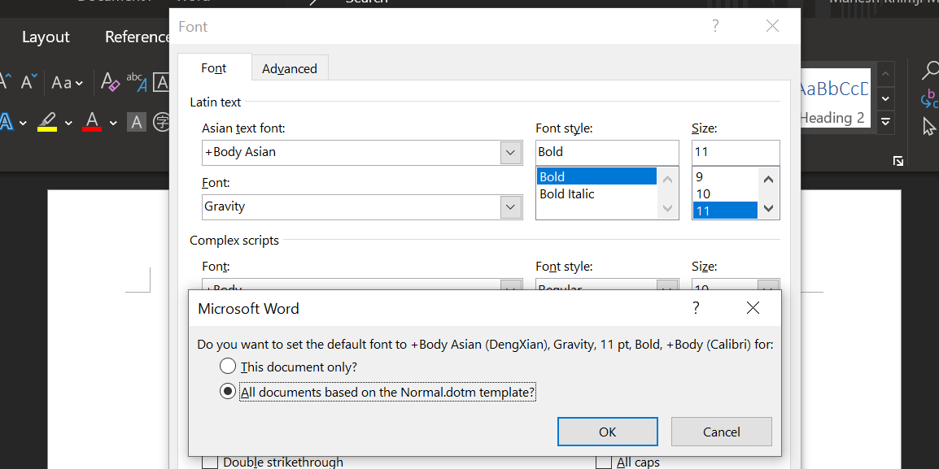939x469 pixels.
Task: Open the Enclose Characters tool
Action: [x=163, y=122]
